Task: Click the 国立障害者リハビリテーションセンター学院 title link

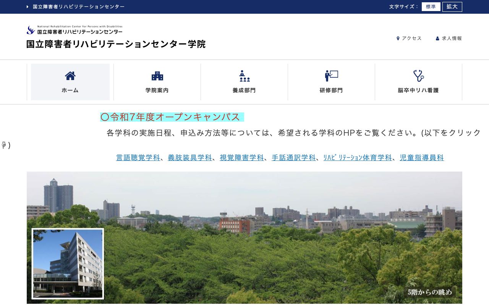Action: click(116, 44)
